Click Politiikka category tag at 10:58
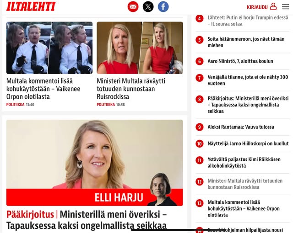This screenshot has width=293, height=233. [x=106, y=105]
